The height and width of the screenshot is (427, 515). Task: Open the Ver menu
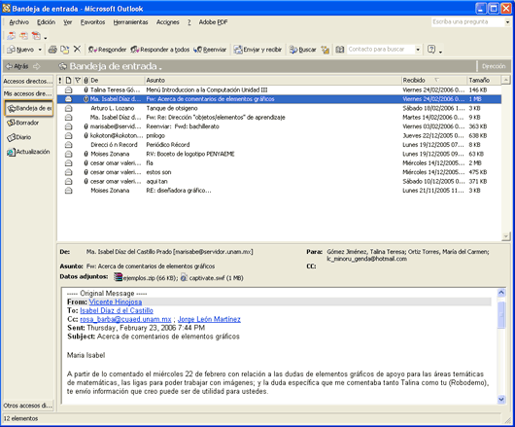click(x=68, y=22)
